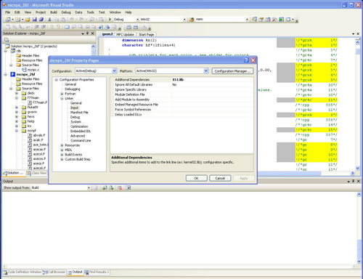This screenshot has height=279, width=363.
Task: Go to the previous message in Output panel
Action: point(105,187)
